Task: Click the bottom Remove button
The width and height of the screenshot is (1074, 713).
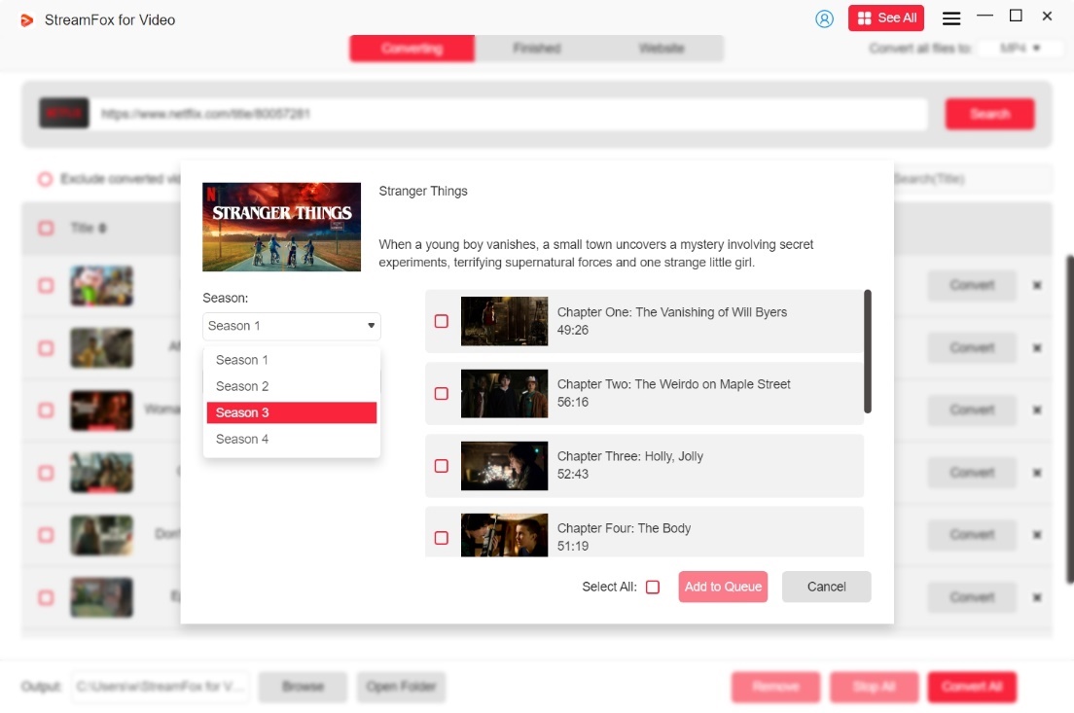Action: (775, 687)
